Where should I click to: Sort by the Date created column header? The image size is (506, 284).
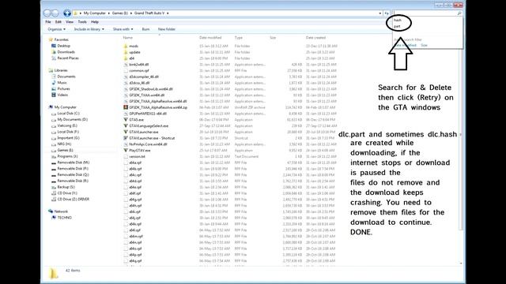pos(315,38)
